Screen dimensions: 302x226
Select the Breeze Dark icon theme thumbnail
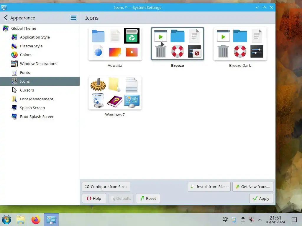[x=240, y=44]
